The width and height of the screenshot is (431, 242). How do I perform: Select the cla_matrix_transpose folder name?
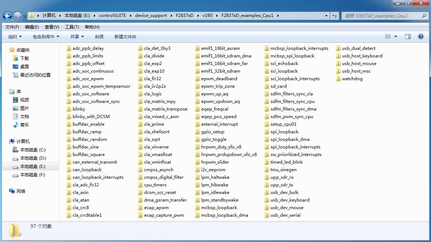pyautogui.click(x=166, y=109)
